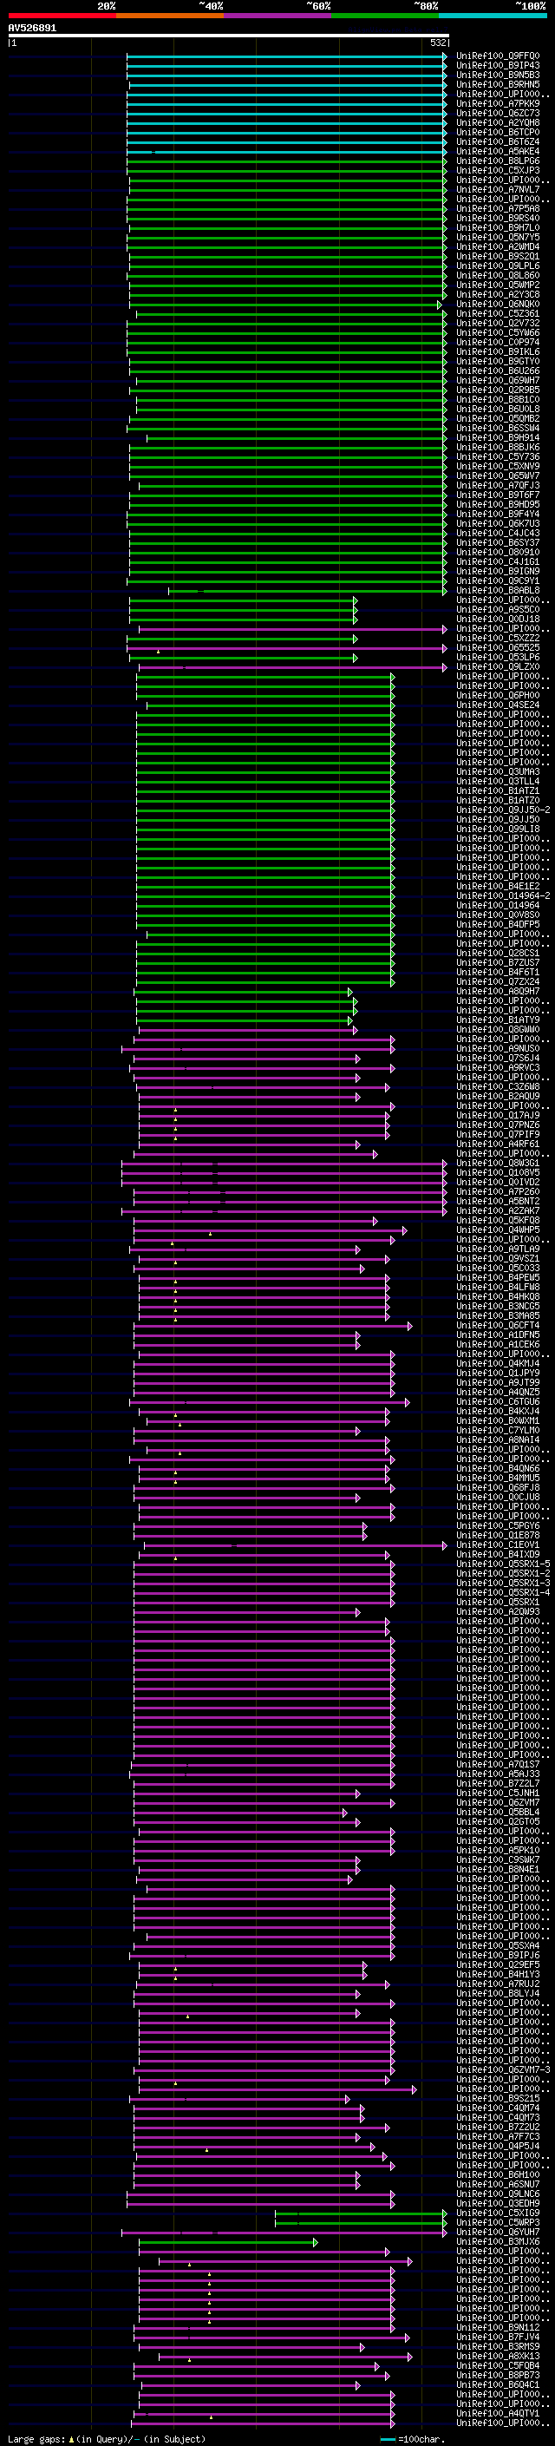Click the query end position 532
Screen dimensions: 555x2446
(x=438, y=43)
